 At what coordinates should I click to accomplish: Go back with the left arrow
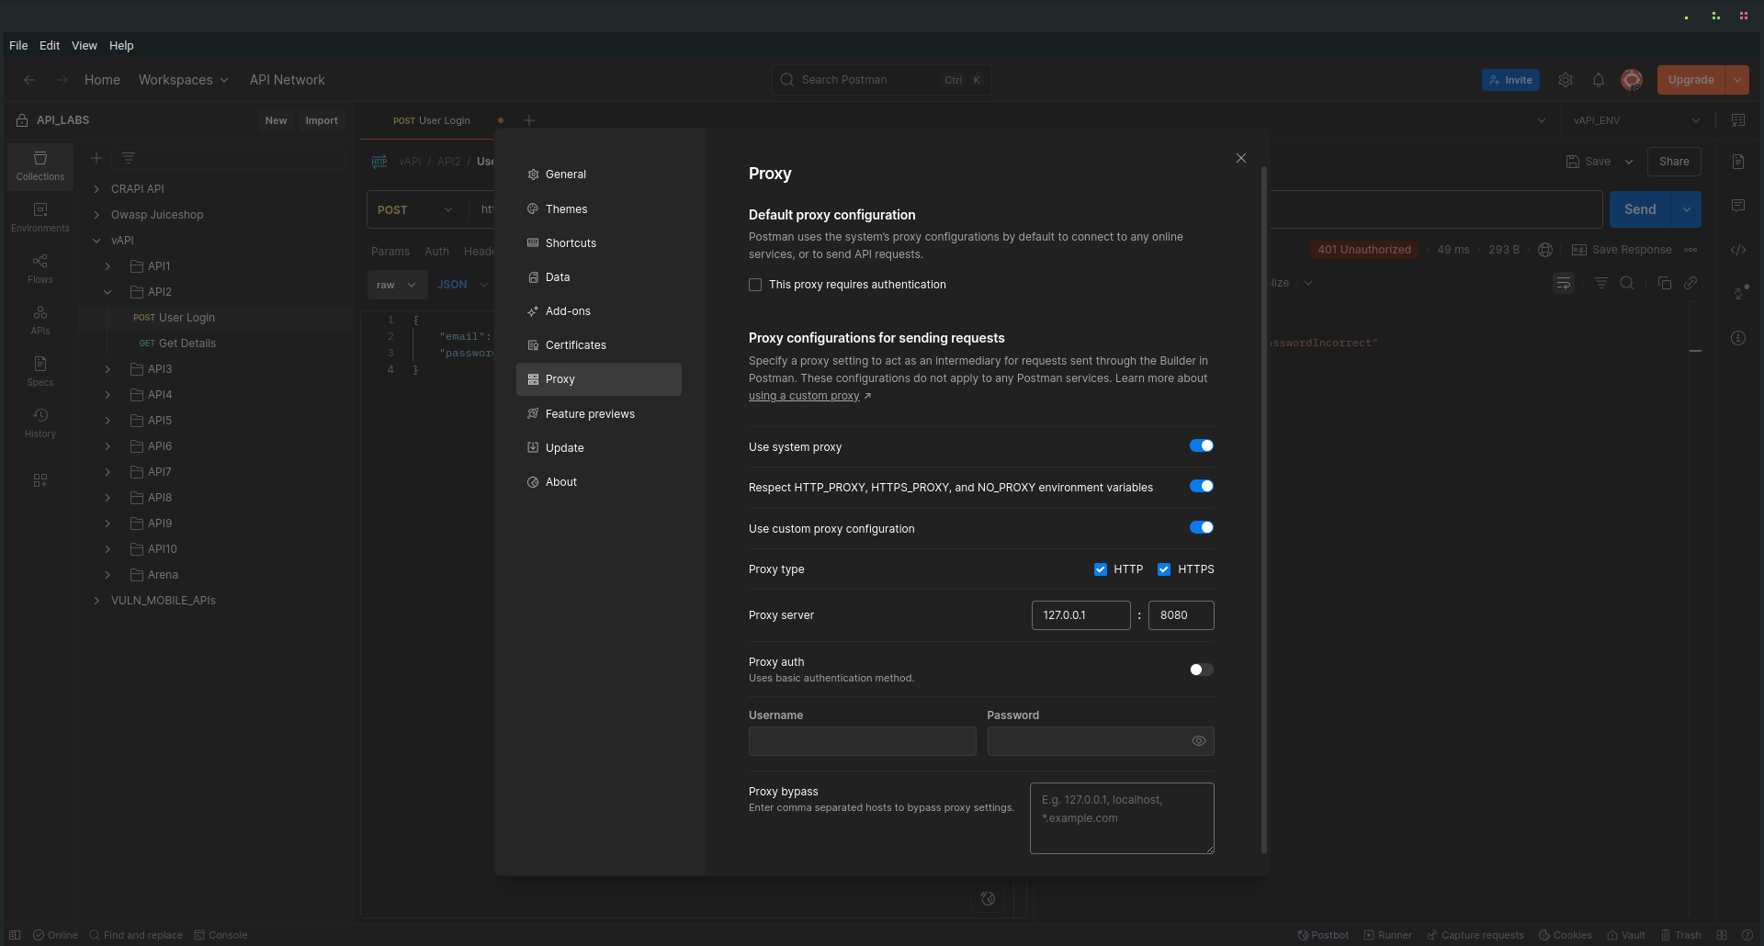pyautogui.click(x=29, y=80)
